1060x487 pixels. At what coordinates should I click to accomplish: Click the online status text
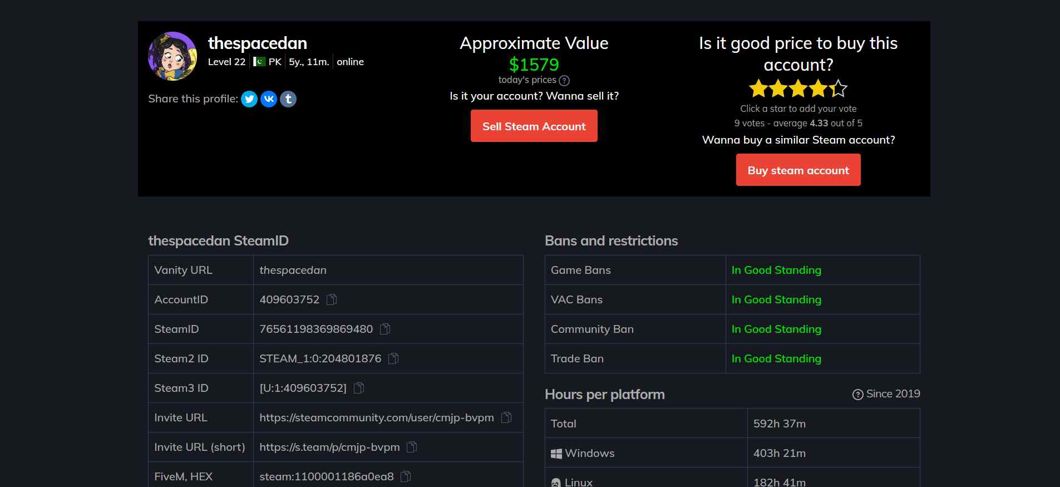pos(350,62)
